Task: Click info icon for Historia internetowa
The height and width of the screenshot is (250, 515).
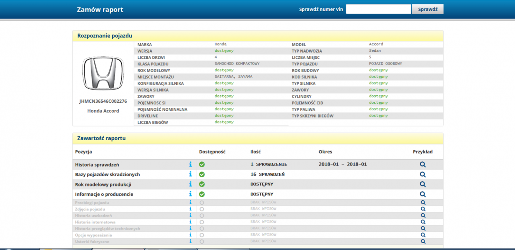Action: [190, 222]
